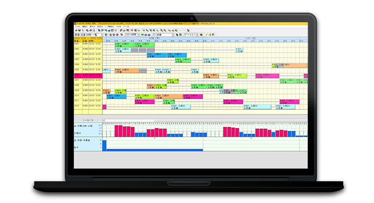
Task: Click the grayed-out undo arrow in the toolbar
Action: click(x=180, y=31)
